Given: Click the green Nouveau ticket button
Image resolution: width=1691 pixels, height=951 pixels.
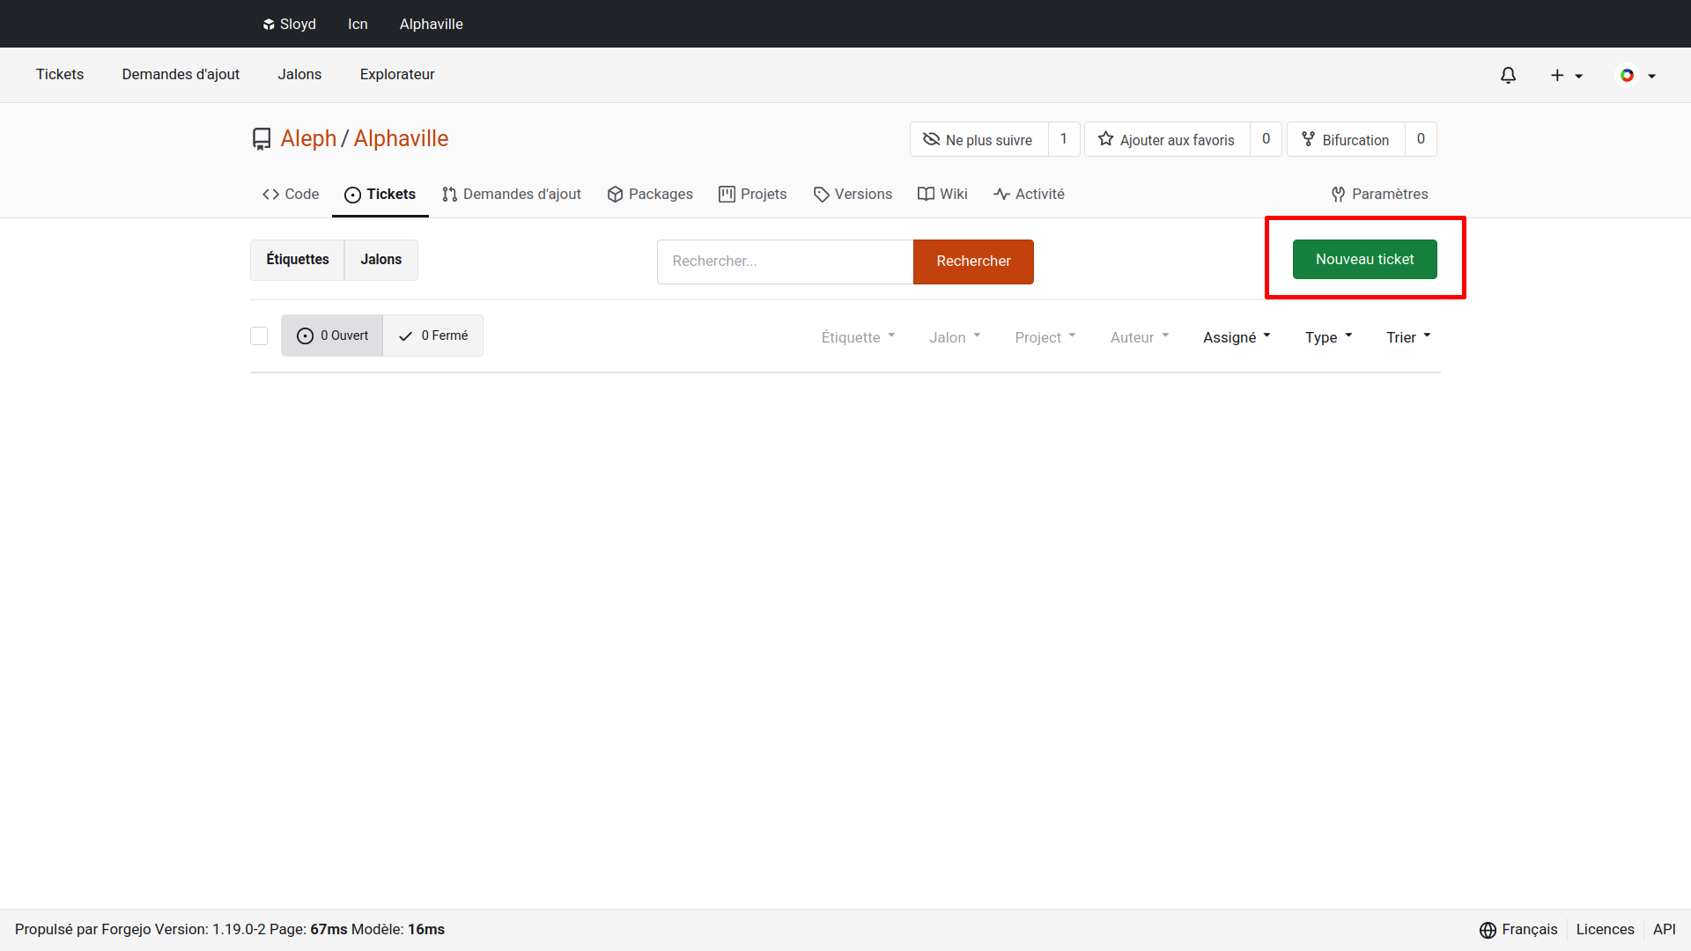Looking at the screenshot, I should [x=1364, y=260].
